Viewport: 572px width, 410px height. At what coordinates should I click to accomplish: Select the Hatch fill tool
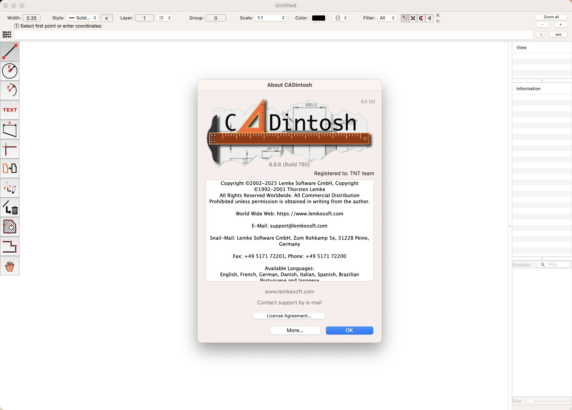coord(10,227)
